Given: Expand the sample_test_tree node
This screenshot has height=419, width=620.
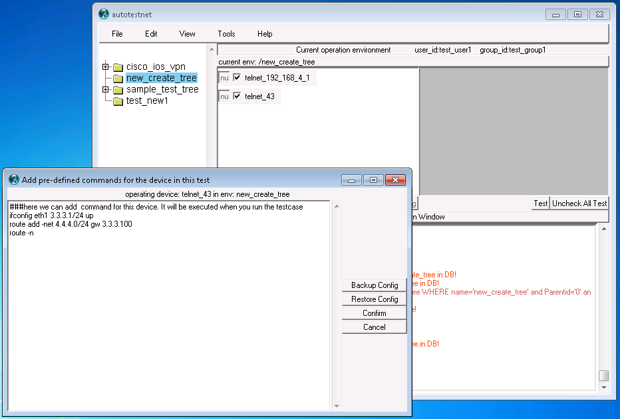Looking at the screenshot, I should click(x=105, y=89).
